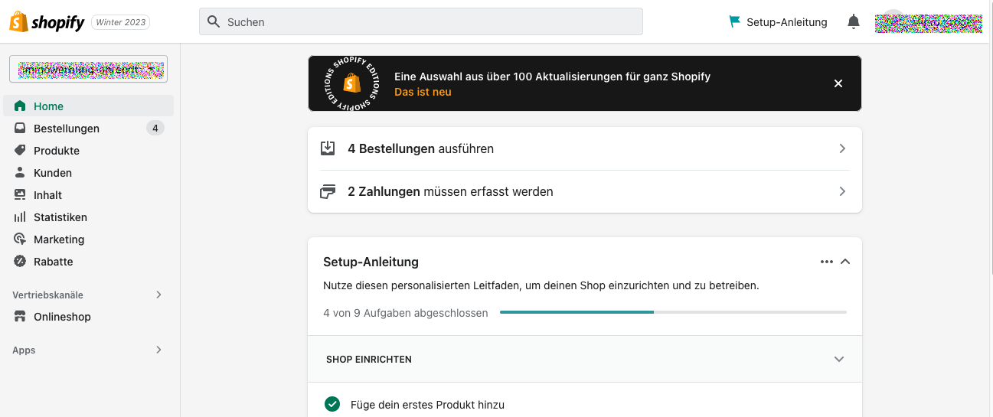Viewport: 993px width, 417px height.
Task: Open the 'Das ist neu' link
Action: (x=423, y=92)
